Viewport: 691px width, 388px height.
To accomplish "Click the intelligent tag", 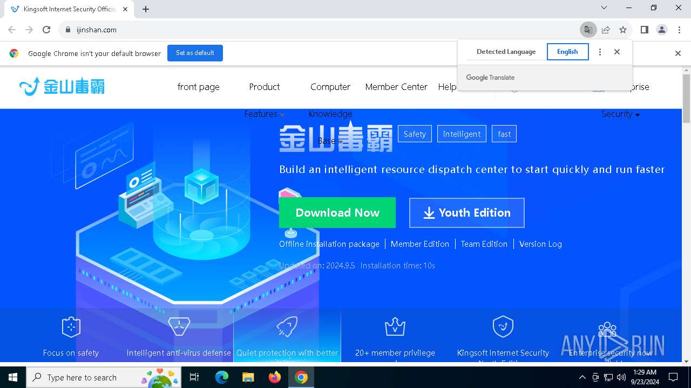I will (x=462, y=134).
